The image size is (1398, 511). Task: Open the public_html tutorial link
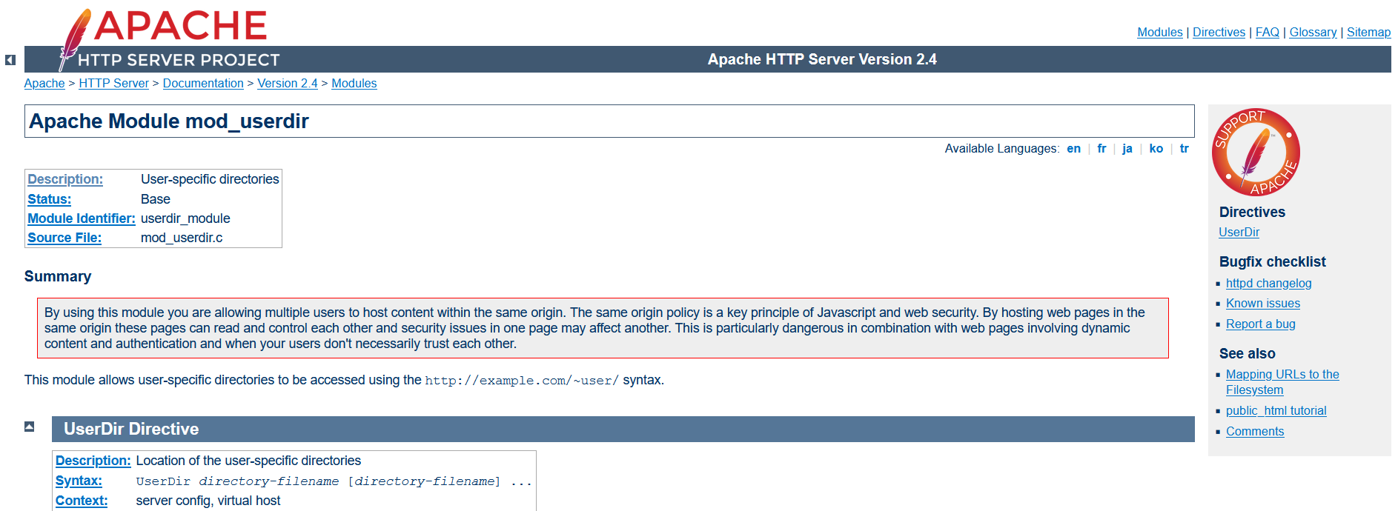[1276, 410]
